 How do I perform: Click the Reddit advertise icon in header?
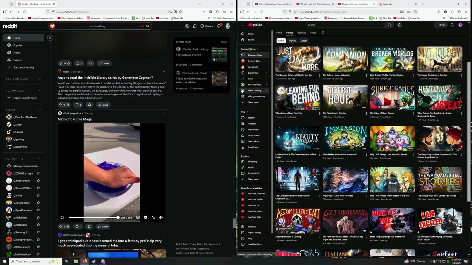click(187, 26)
